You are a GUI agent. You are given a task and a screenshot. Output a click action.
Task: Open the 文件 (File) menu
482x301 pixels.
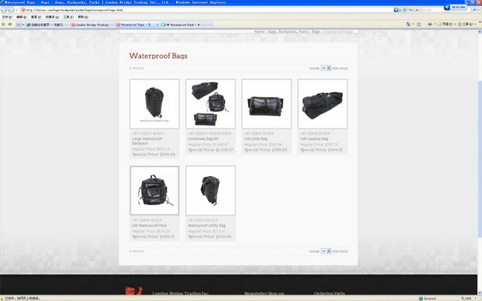click(7, 17)
